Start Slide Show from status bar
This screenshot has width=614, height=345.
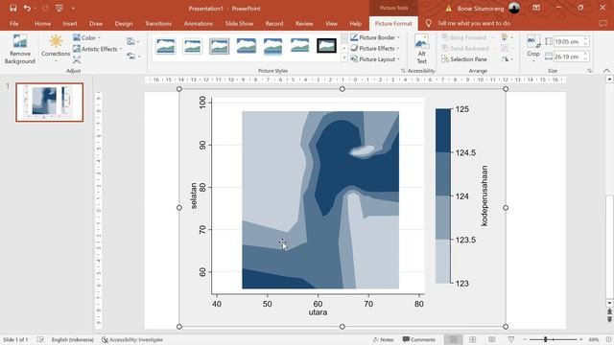(511, 339)
